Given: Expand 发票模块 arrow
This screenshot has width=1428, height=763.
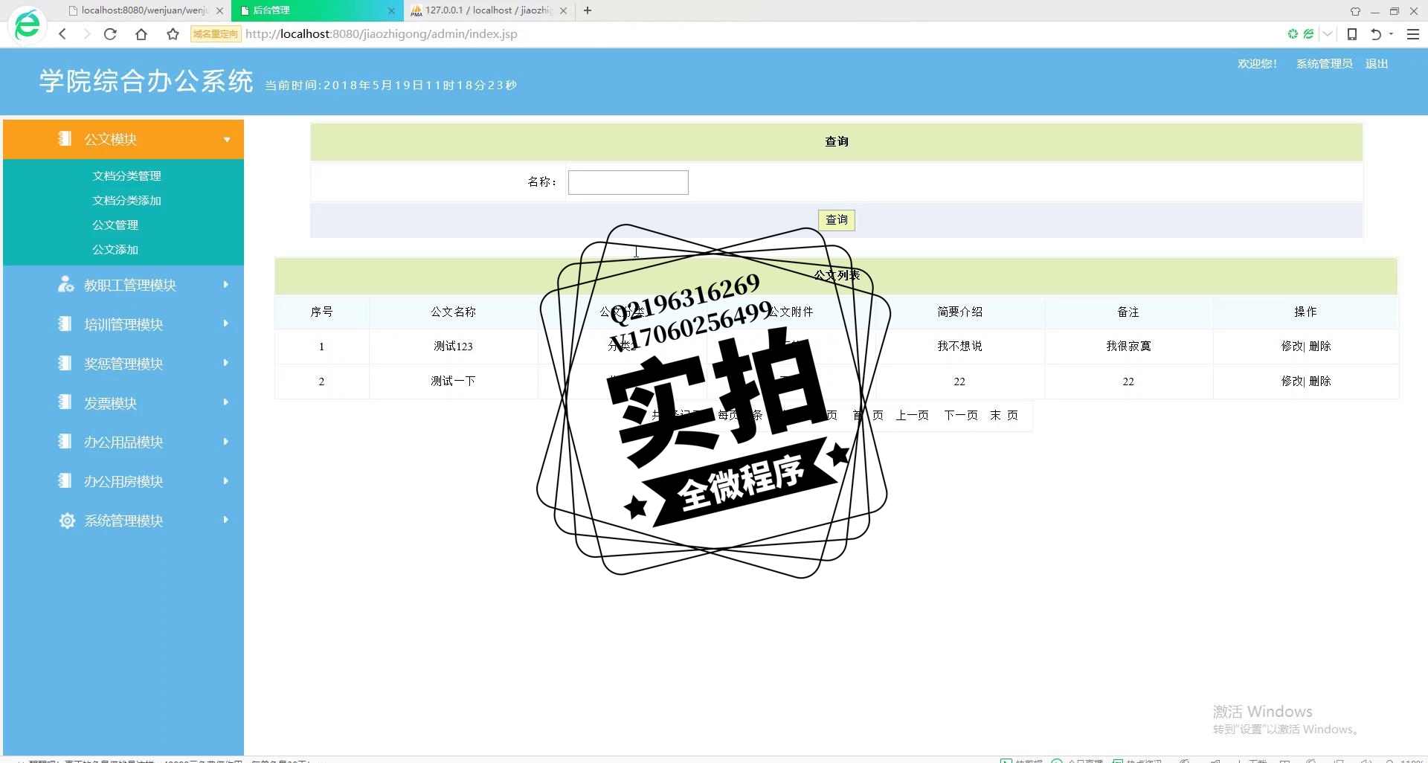Looking at the screenshot, I should [x=226, y=402].
